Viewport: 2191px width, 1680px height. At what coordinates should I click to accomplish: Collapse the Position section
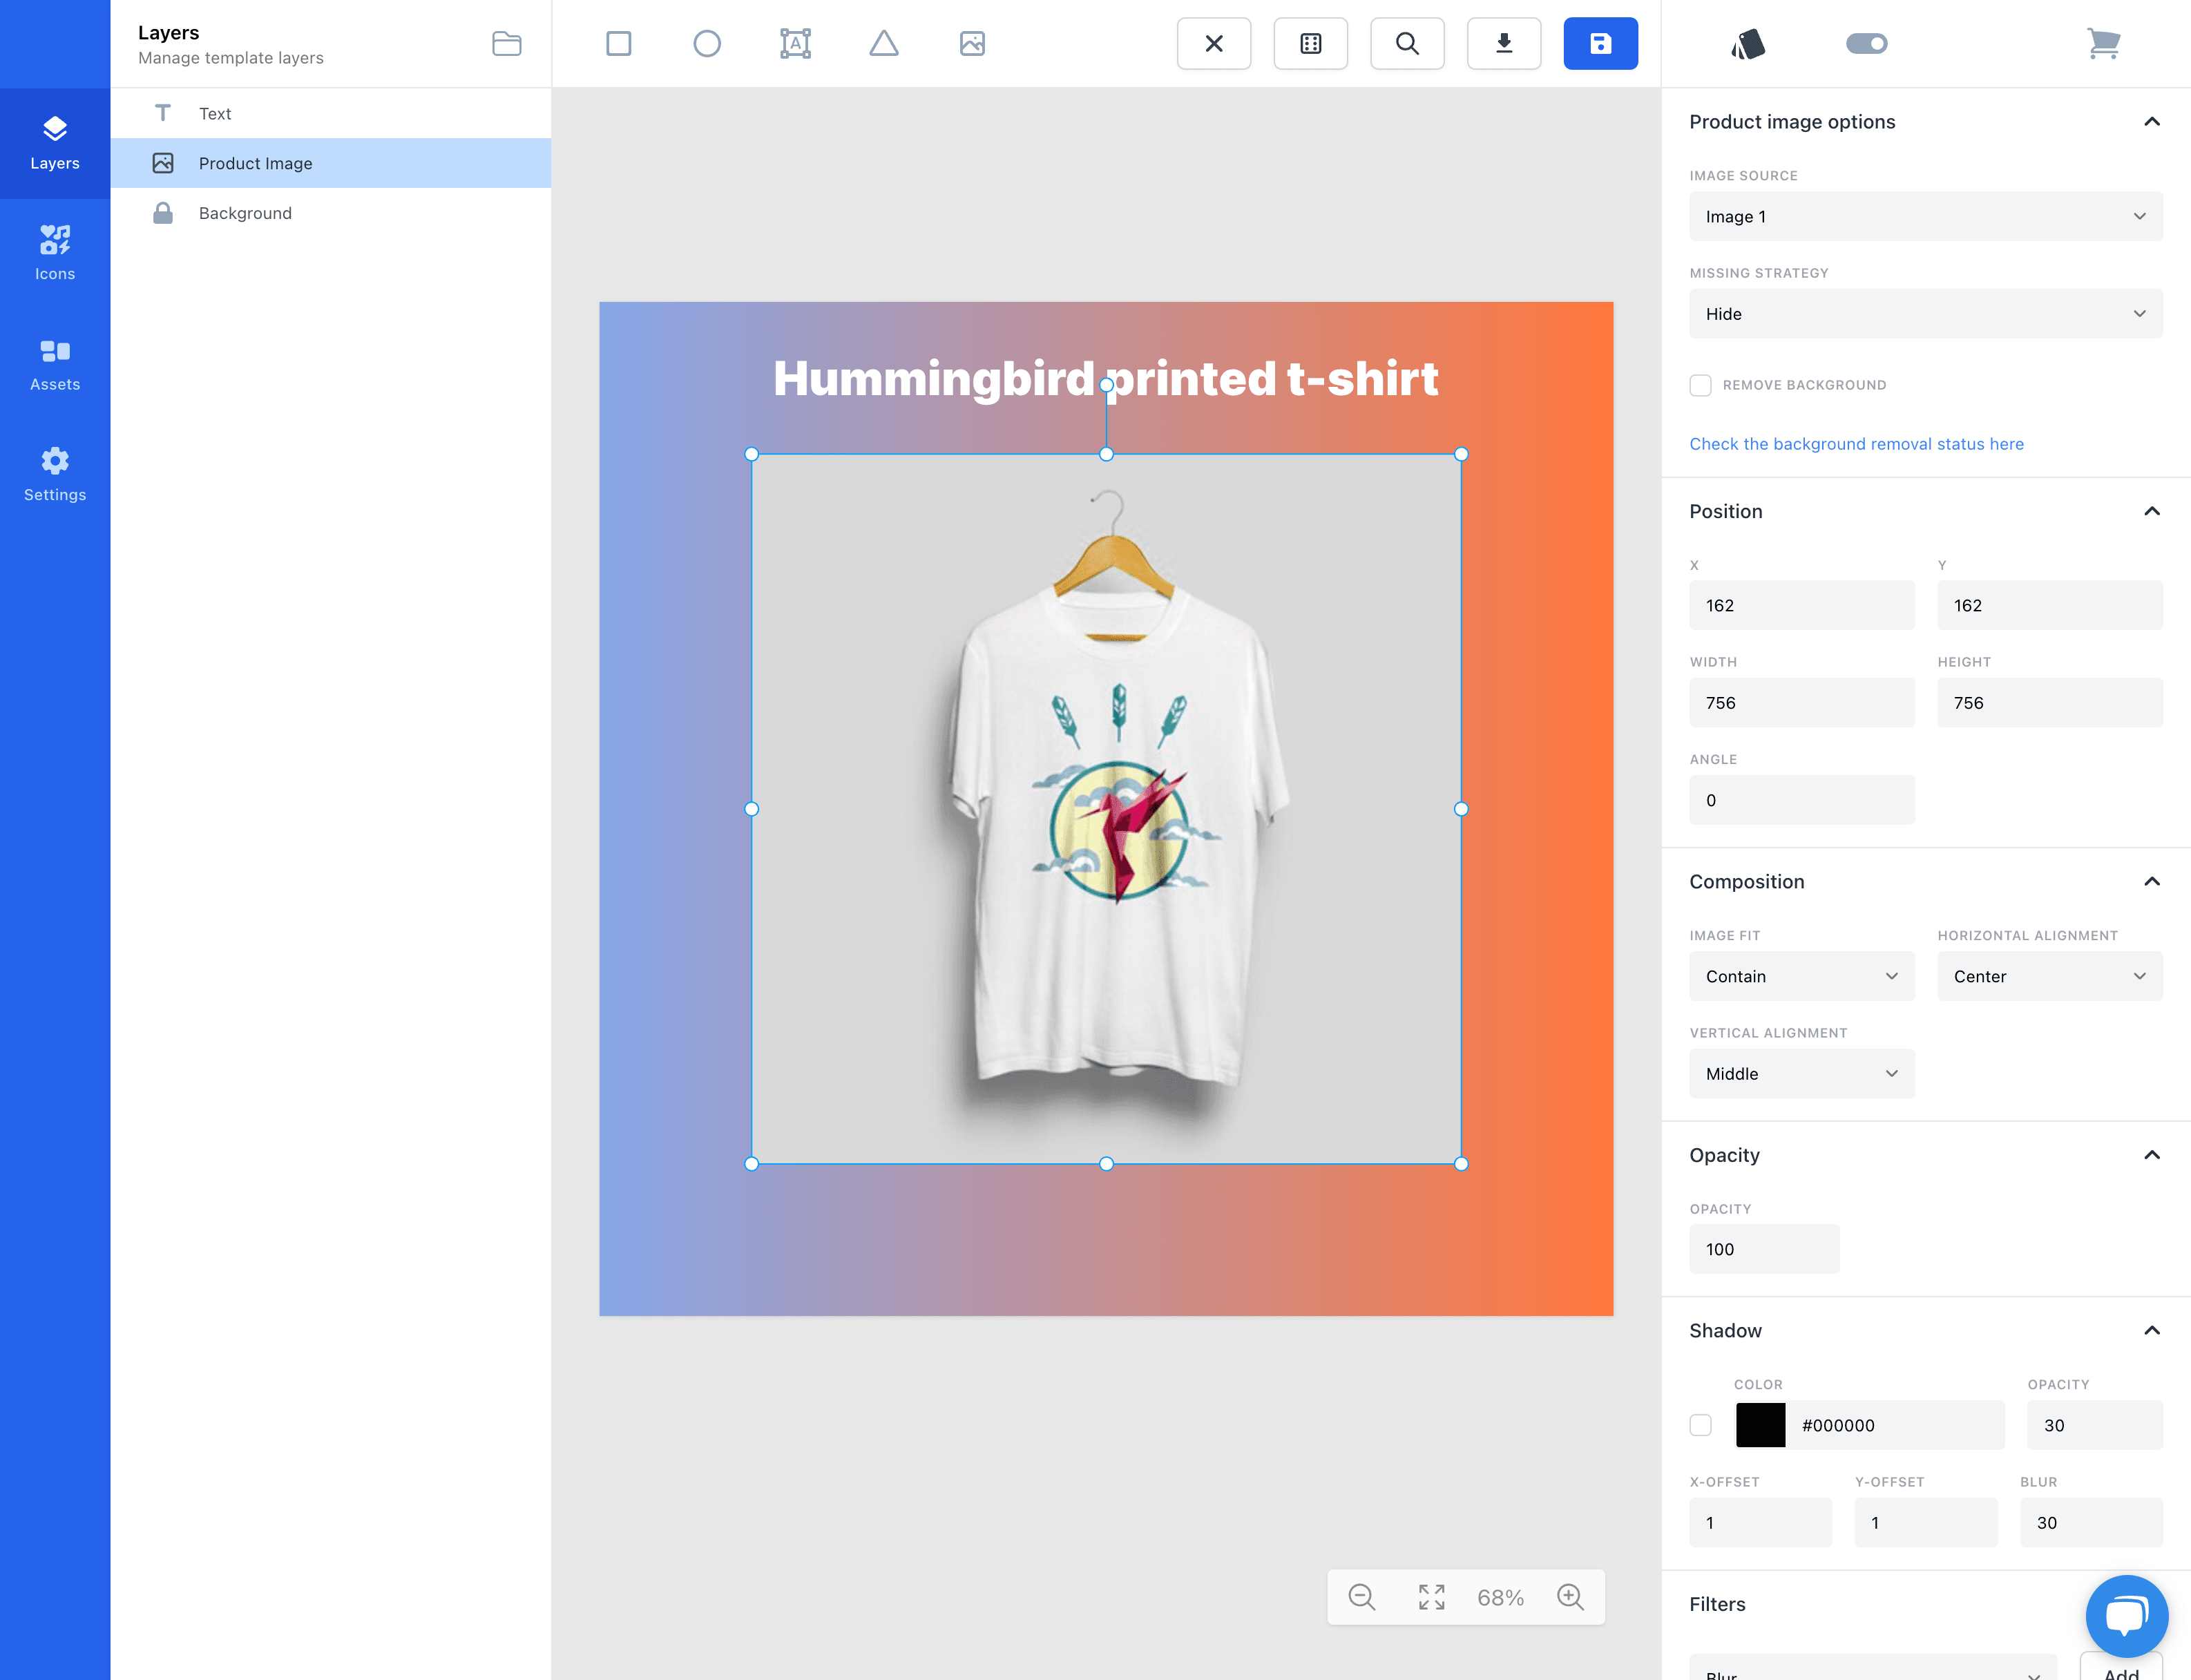(2151, 511)
